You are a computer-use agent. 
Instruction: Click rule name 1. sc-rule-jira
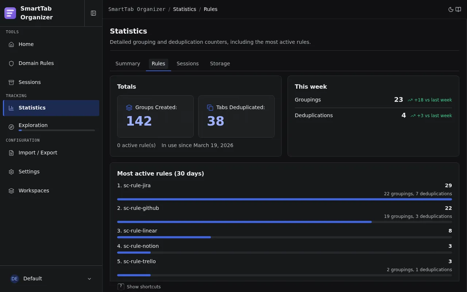click(x=134, y=185)
